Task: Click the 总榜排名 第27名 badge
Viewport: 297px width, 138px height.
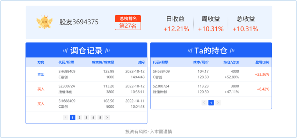Action: pyautogui.click(x=128, y=22)
